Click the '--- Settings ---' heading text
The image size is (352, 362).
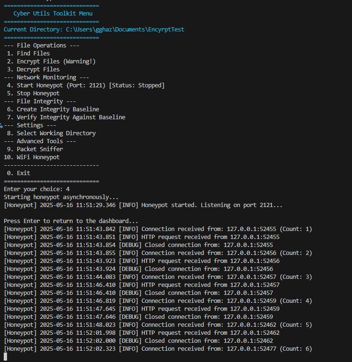30,125
